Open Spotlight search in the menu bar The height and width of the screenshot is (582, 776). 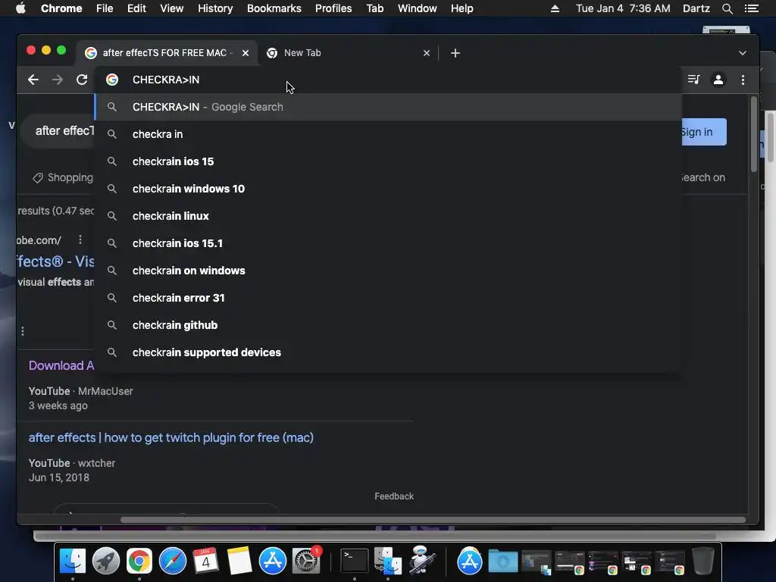pos(727,8)
